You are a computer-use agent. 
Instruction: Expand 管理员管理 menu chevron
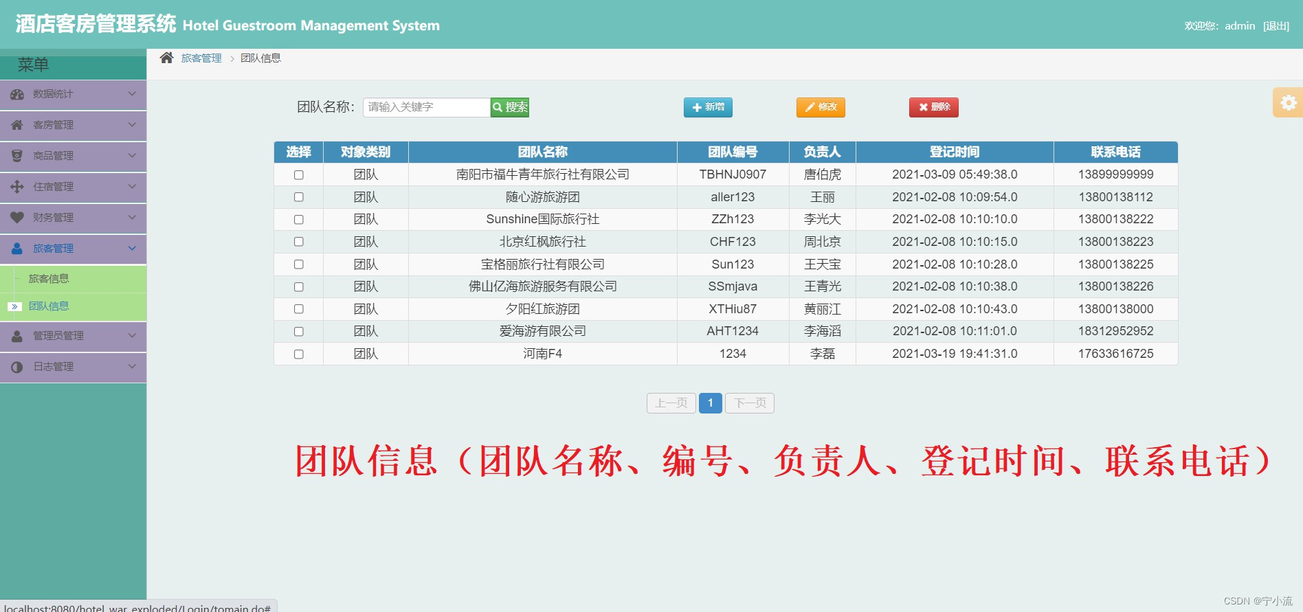[132, 336]
